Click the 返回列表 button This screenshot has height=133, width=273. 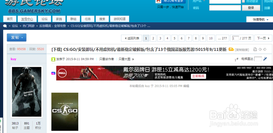(x=131, y=38)
